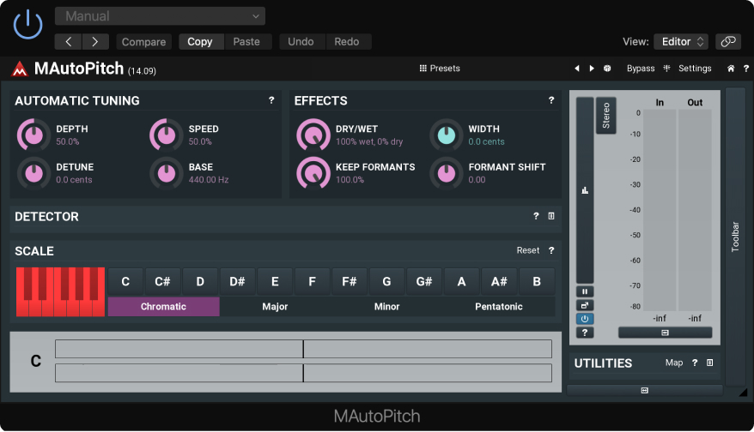Open the Manual preset dropdown

(x=160, y=15)
